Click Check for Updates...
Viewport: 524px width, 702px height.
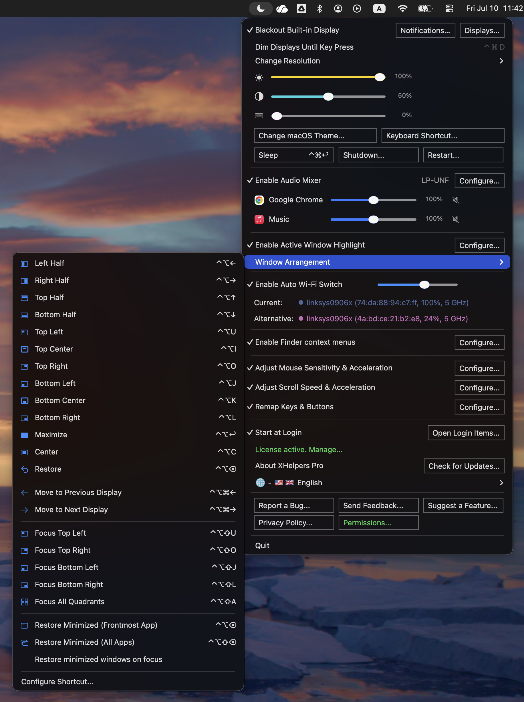tap(464, 466)
